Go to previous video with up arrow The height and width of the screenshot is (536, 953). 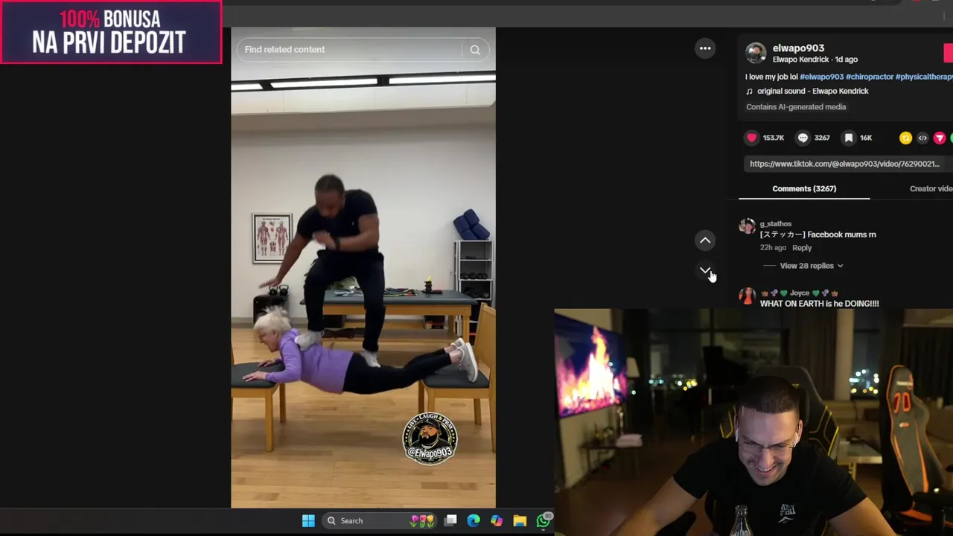(x=705, y=240)
